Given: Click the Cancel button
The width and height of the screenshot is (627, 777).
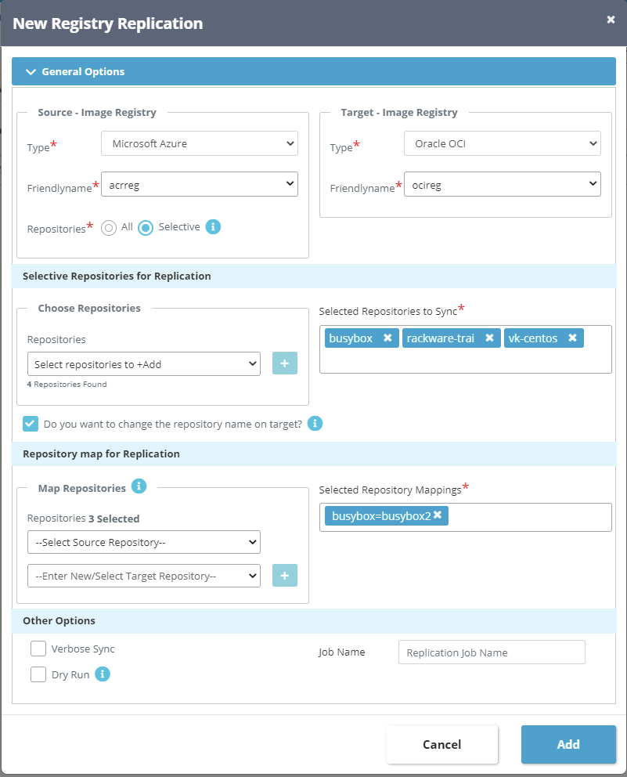Looking at the screenshot, I should pos(441,744).
